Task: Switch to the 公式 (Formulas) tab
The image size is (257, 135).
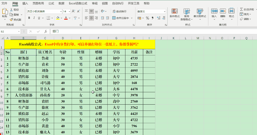Action: (x=51, y=3)
